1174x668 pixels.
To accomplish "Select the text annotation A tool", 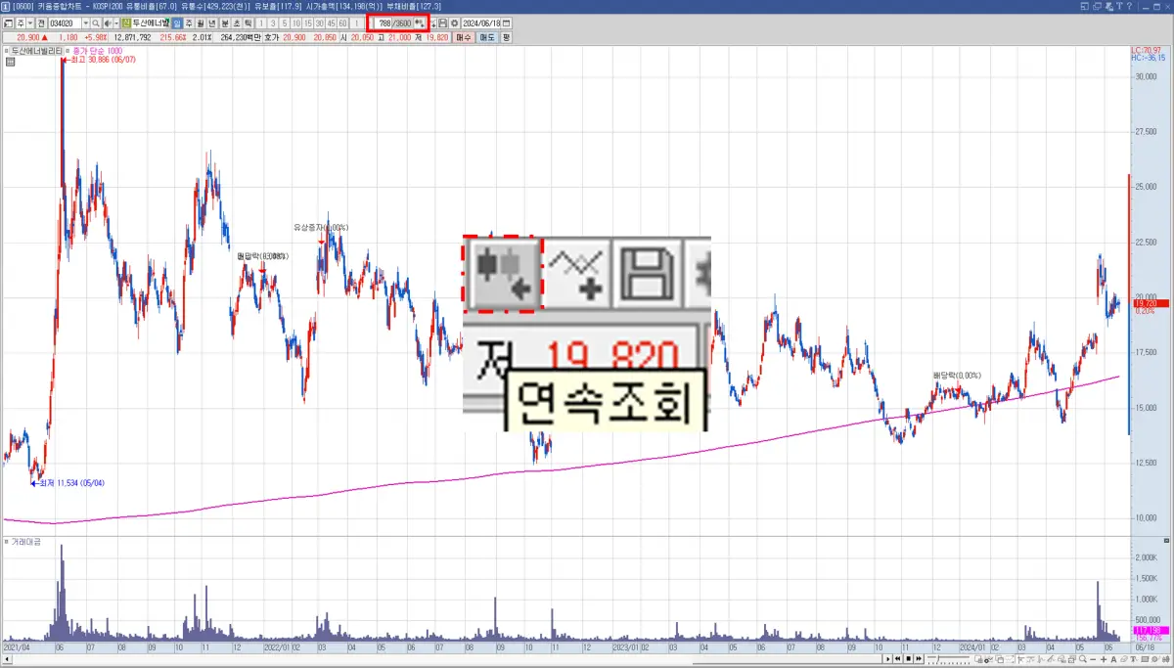I will pos(1113,659).
